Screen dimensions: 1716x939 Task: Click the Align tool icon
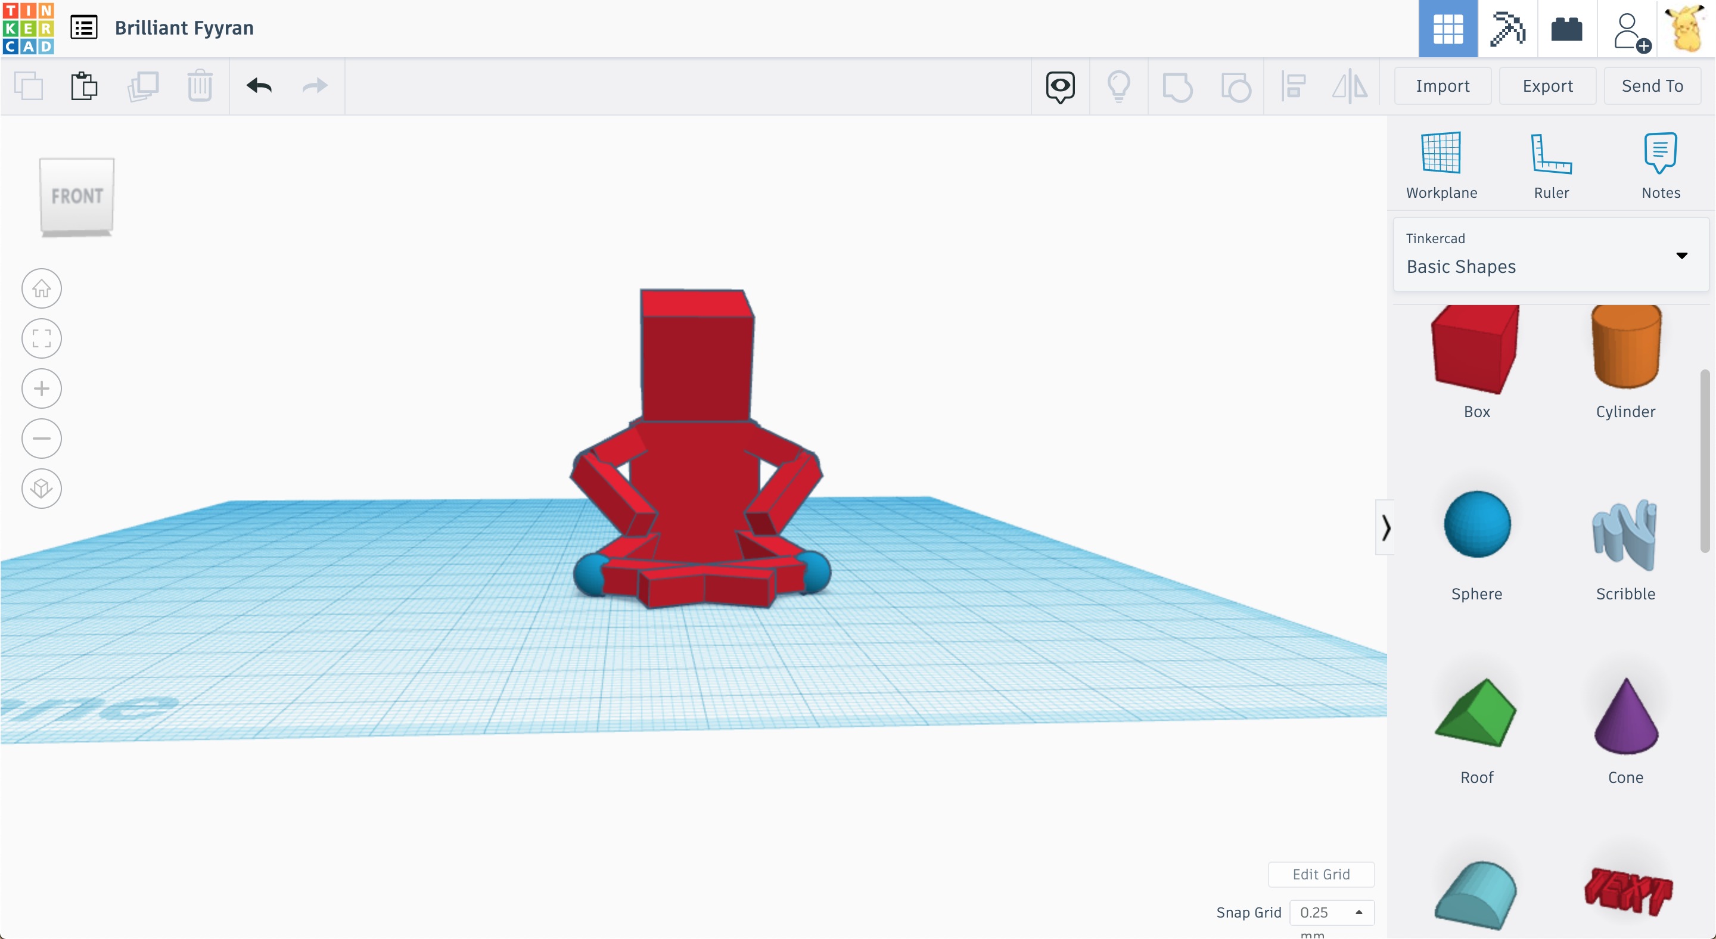1293,86
